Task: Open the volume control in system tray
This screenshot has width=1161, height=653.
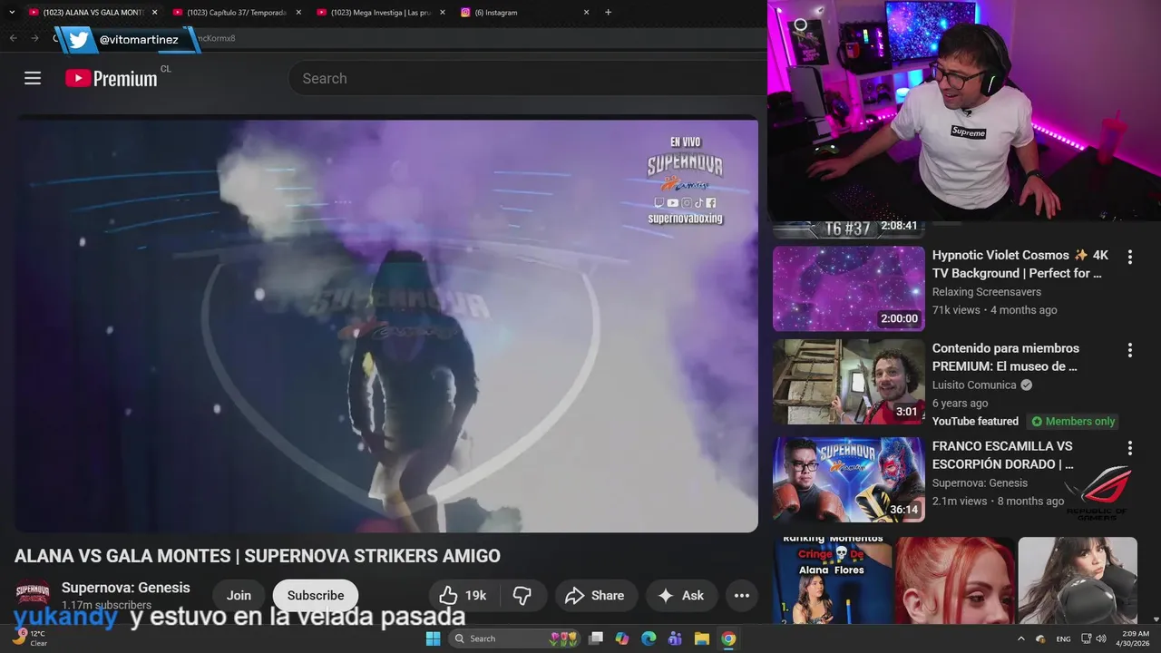Action: pos(1100,638)
